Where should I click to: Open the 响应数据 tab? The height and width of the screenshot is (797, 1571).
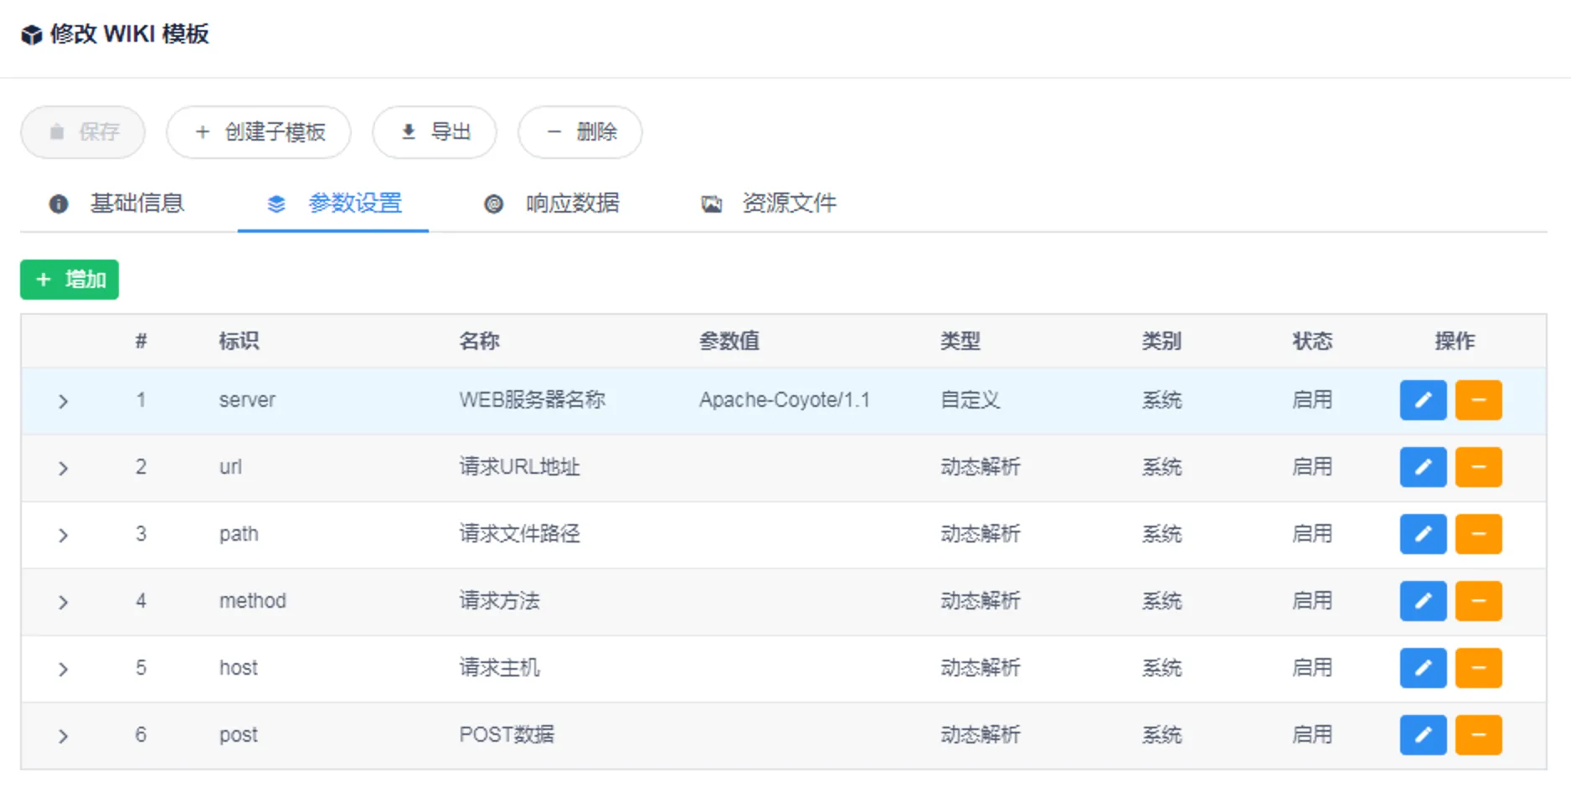(551, 203)
